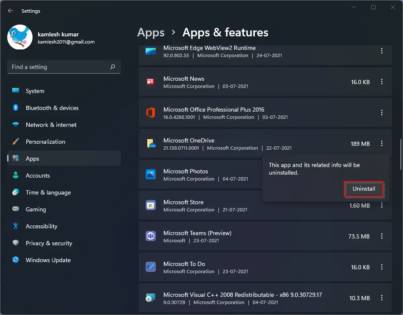Image resolution: width=403 pixels, height=315 pixels.
Task: Confirm with the Uninstall button
Action: tap(364, 189)
